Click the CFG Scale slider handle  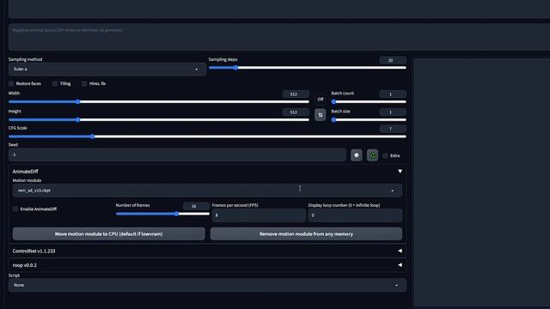(x=92, y=136)
